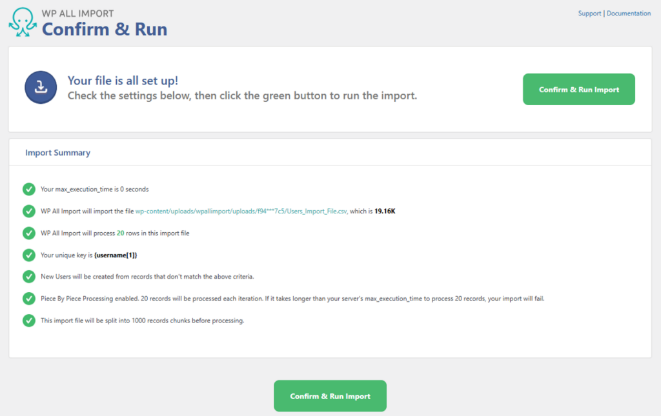
Task: Click the Confirm & Run page title
Action: coord(104,30)
